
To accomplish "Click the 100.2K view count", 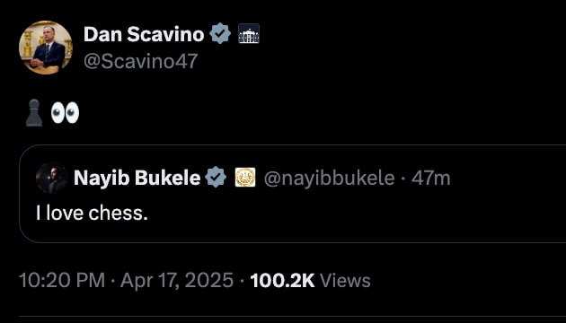I will (x=283, y=281).
